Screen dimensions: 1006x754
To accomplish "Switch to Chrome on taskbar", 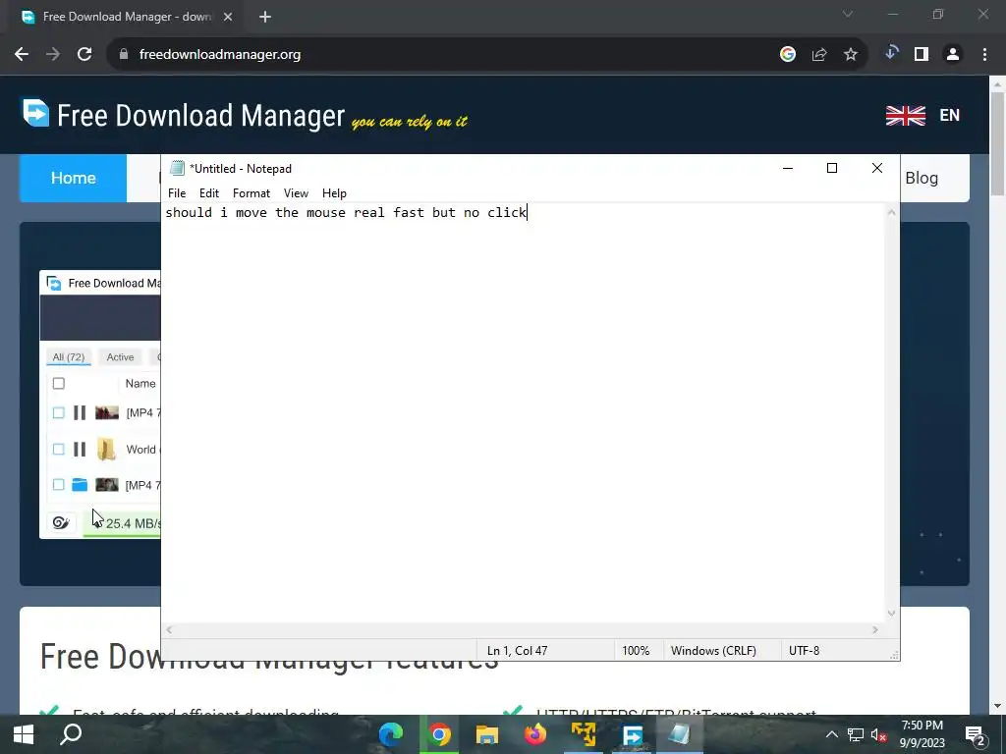I will pyautogui.click(x=439, y=734).
